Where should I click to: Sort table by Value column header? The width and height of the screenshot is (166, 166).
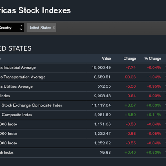(106, 59)
